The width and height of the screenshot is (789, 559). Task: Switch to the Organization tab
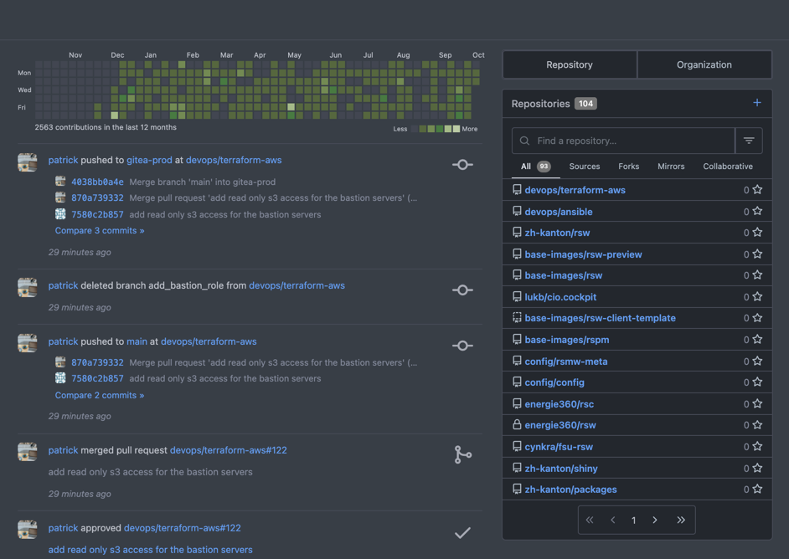tap(704, 64)
